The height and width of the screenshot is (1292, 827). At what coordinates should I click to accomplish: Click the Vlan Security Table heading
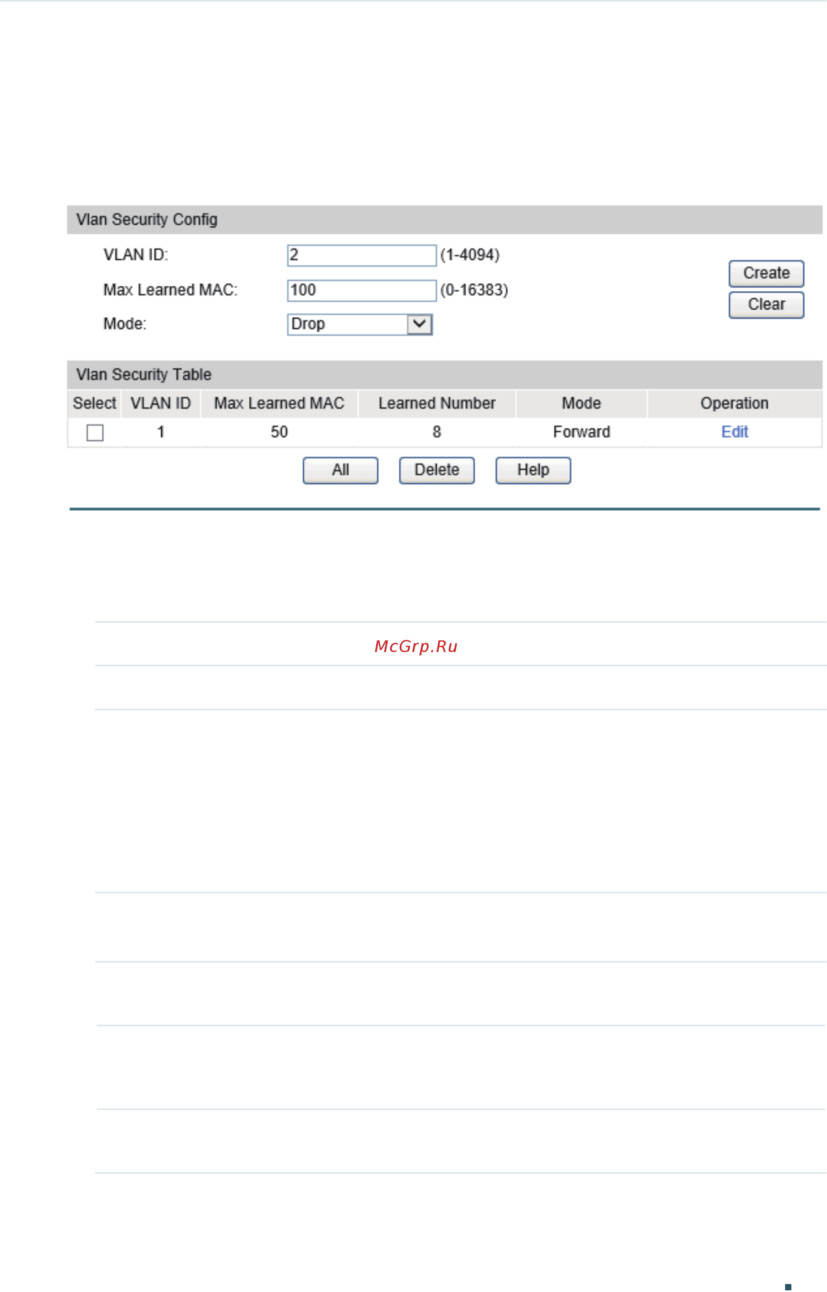coord(144,374)
